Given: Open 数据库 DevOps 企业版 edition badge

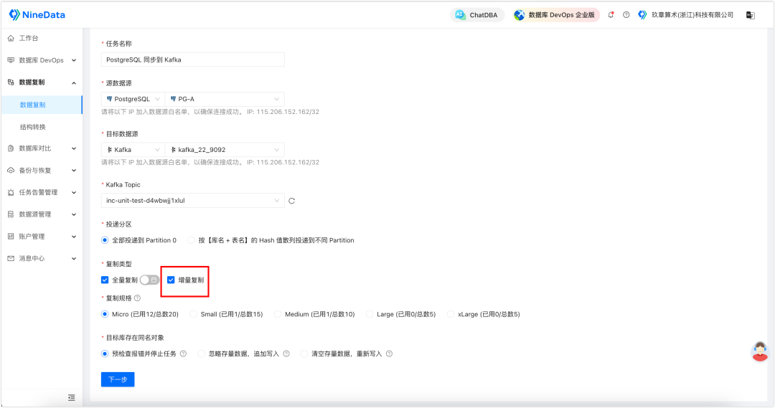Looking at the screenshot, I should click(555, 15).
